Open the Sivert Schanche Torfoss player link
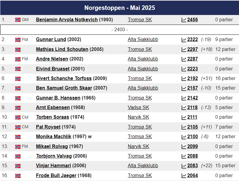This screenshot has width=239, height=181. pos(64,79)
